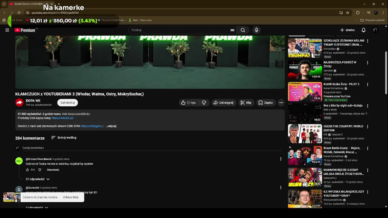Open more actions ellipsis beside Zapisz
The height and width of the screenshot is (218, 388).
pos(281,103)
